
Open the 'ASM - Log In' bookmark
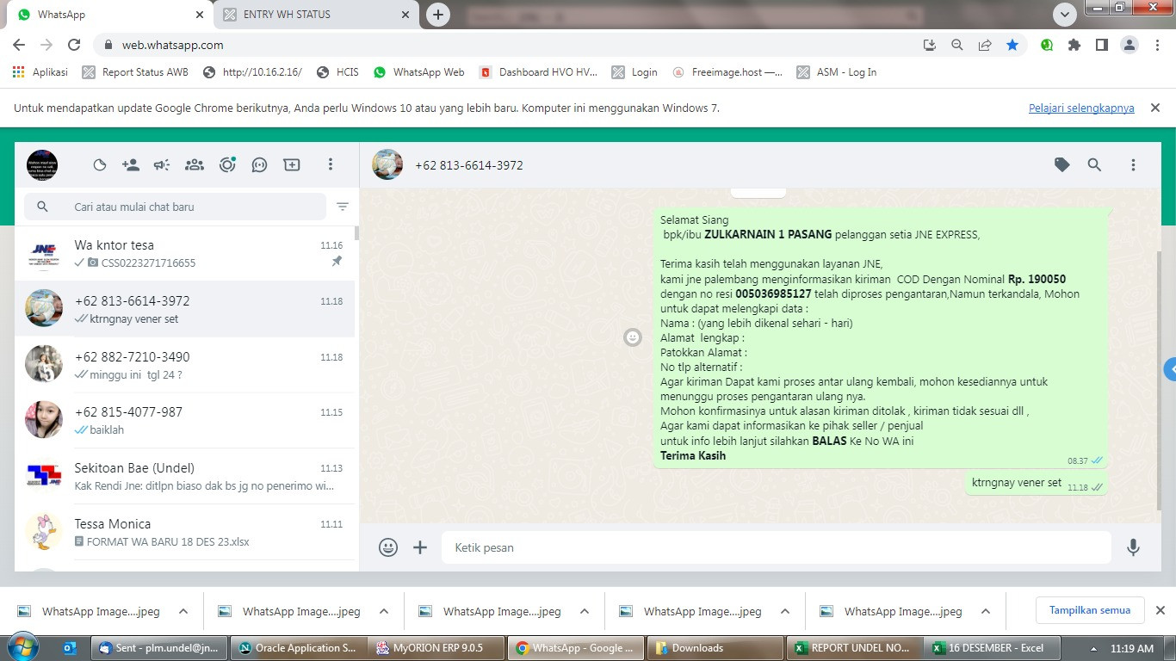(837, 72)
